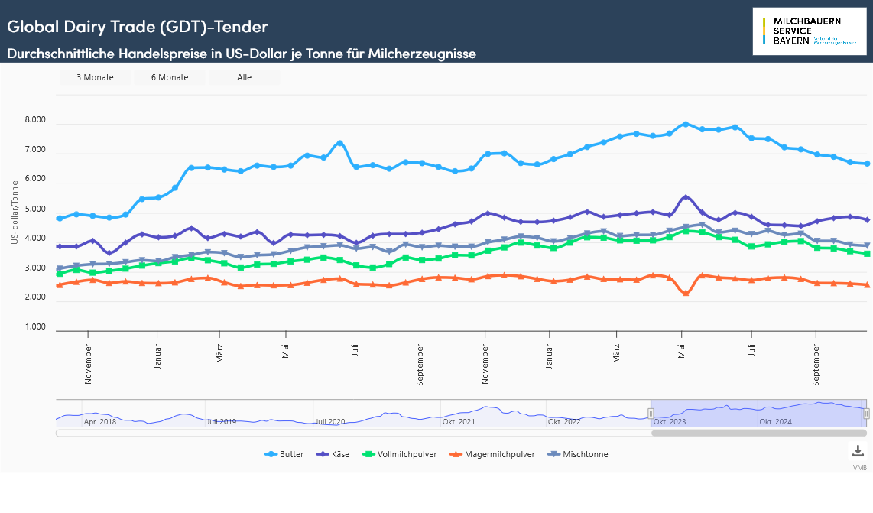873x513 pixels.
Task: Select the 3 Monate range
Action: point(95,77)
